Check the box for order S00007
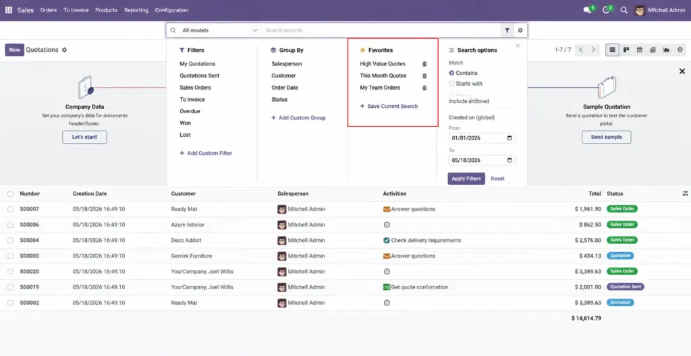The height and width of the screenshot is (356, 691). click(x=10, y=209)
